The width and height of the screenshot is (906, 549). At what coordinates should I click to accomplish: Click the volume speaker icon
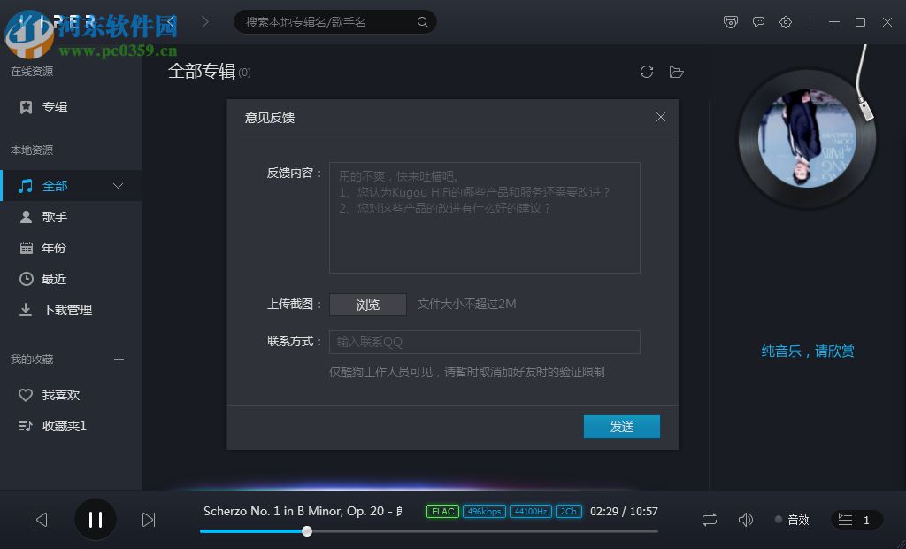[746, 520]
